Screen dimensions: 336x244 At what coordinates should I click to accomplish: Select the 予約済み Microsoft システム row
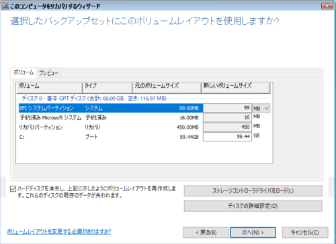(111, 118)
